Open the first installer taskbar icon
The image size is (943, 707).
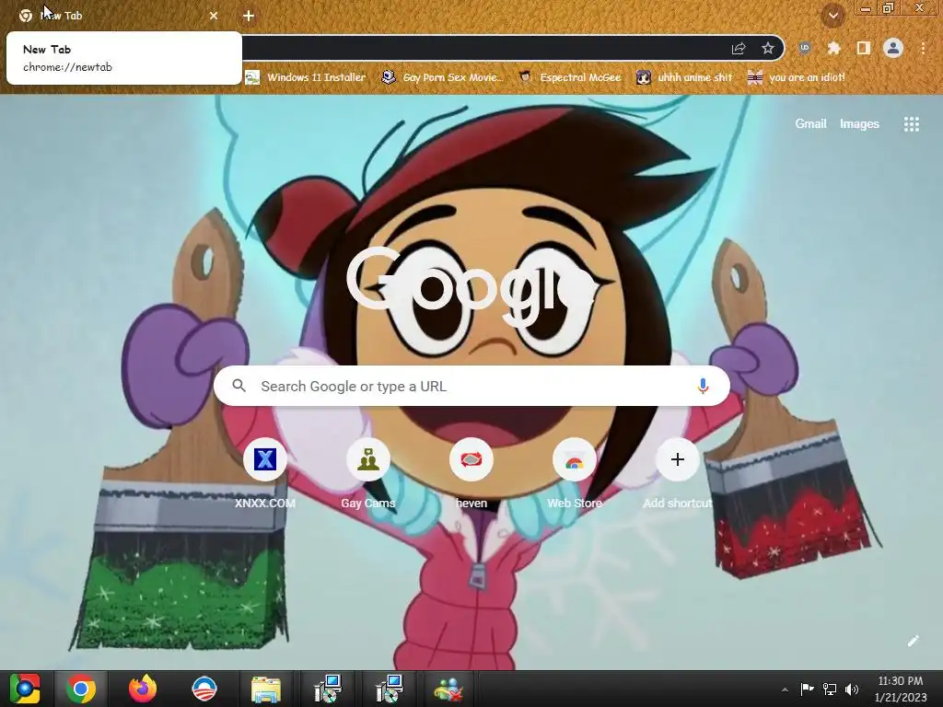(328, 689)
